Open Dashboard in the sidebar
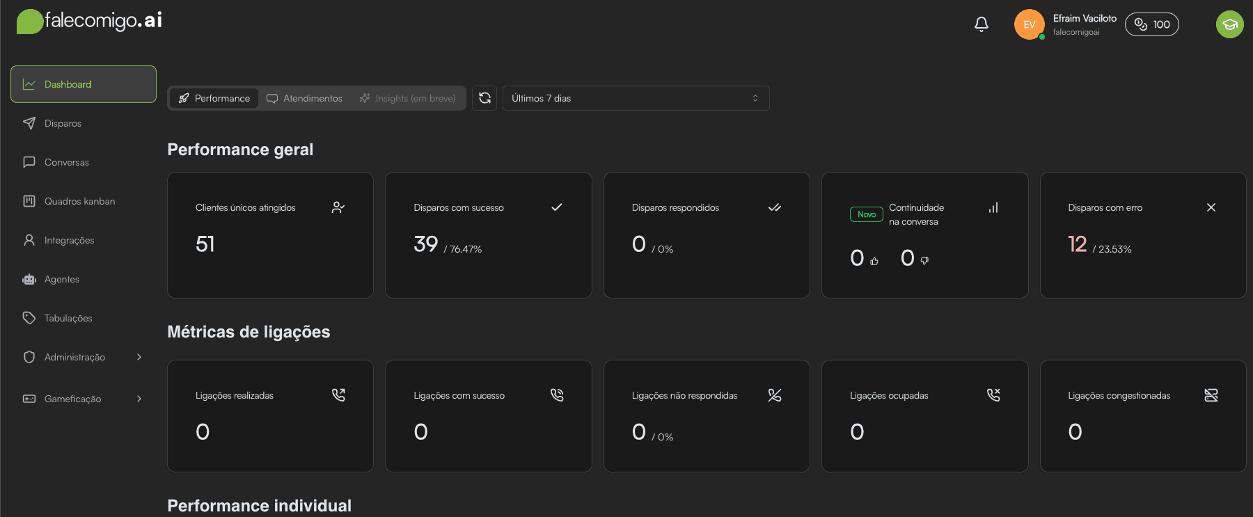This screenshot has height=517, width=1253. tap(84, 84)
